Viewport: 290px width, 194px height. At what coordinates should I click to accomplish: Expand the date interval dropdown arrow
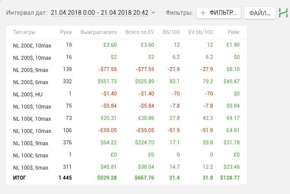tap(153, 13)
